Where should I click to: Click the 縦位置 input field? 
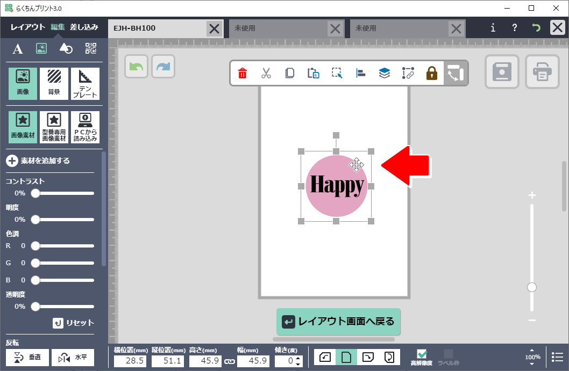point(168,361)
